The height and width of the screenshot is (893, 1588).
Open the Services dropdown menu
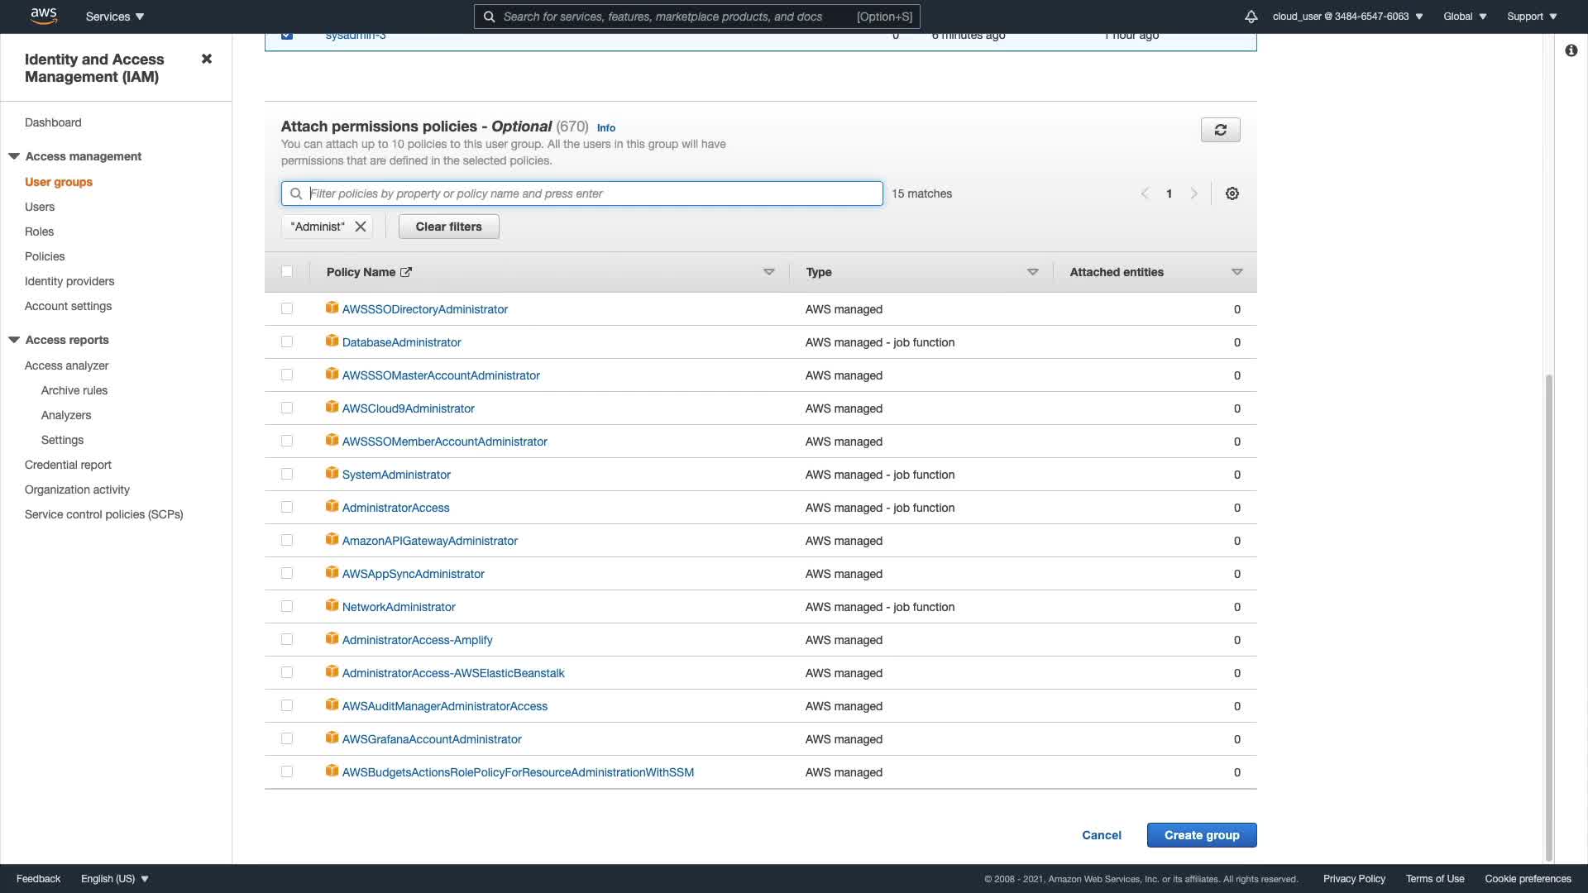tap(115, 17)
